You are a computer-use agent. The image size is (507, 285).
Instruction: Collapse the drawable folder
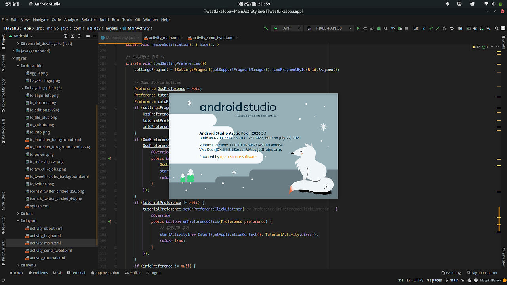coord(18,66)
